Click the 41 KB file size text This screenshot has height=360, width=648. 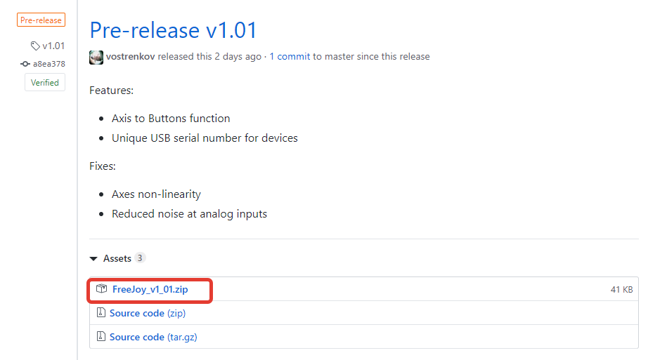[x=621, y=289]
